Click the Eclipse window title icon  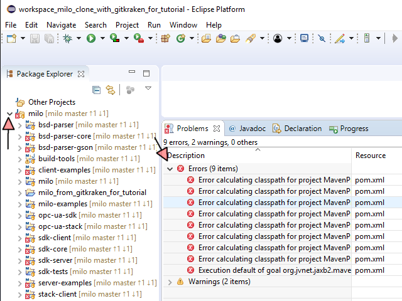[x=11, y=9]
